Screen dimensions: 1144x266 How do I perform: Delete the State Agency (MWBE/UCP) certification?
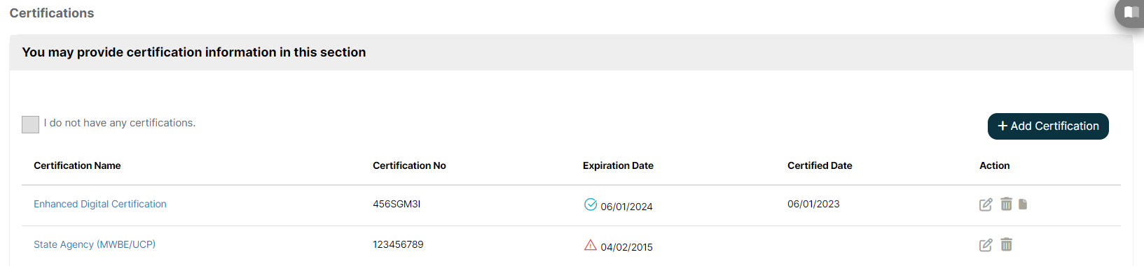1006,244
